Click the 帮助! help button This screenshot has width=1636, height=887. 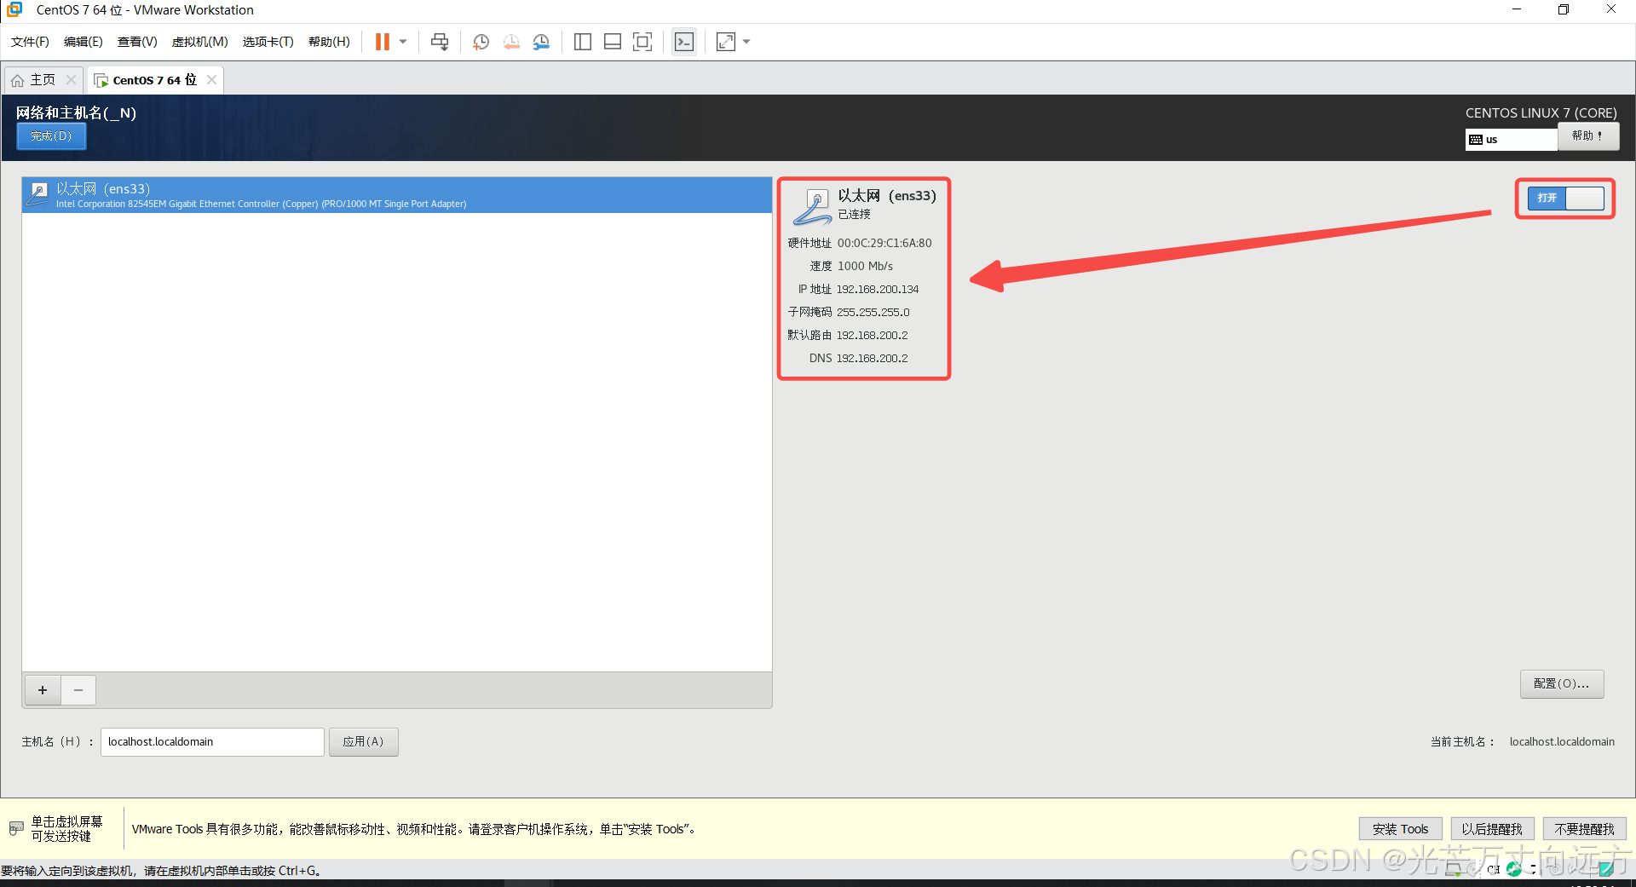(x=1588, y=136)
